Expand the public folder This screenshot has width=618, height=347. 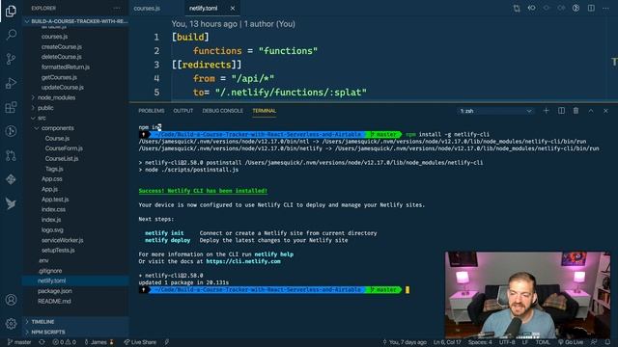[x=45, y=108]
